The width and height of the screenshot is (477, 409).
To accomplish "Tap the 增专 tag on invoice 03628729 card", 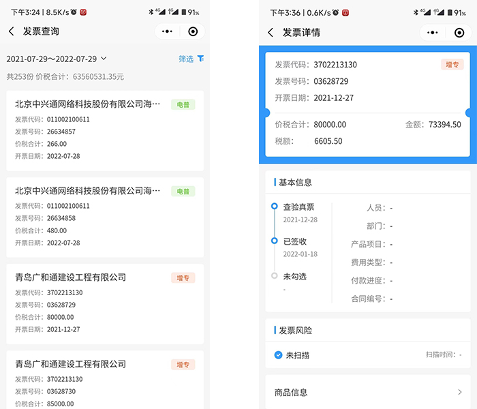I will tap(183, 278).
